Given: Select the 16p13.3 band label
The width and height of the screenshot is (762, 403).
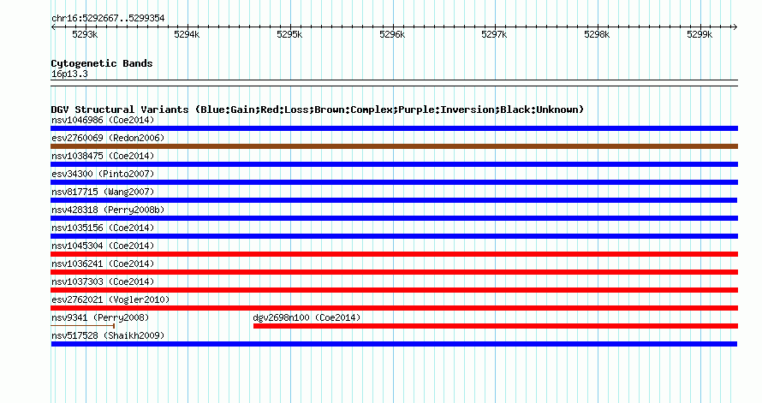Looking at the screenshot, I should pyautogui.click(x=69, y=74).
